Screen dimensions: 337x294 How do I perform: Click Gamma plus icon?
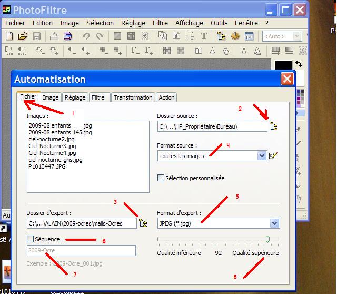coord(149,51)
